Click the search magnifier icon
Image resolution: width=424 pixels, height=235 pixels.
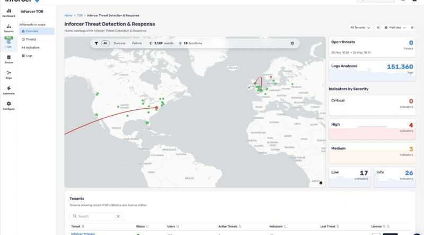(75, 216)
